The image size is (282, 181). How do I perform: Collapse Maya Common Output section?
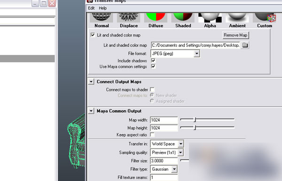pos(91,111)
